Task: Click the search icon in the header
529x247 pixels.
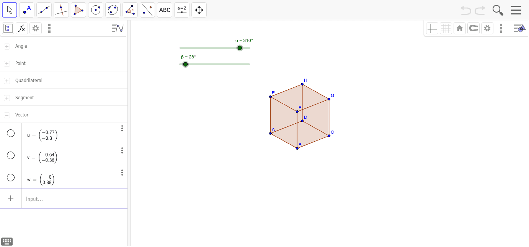Action: coord(498,10)
